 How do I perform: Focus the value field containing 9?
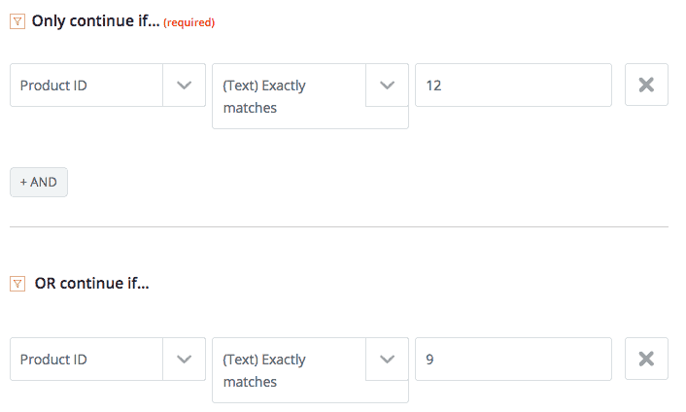(x=513, y=360)
